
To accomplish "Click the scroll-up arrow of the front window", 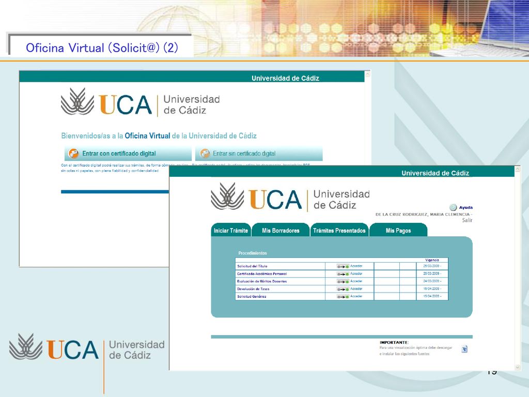I will point(518,170).
